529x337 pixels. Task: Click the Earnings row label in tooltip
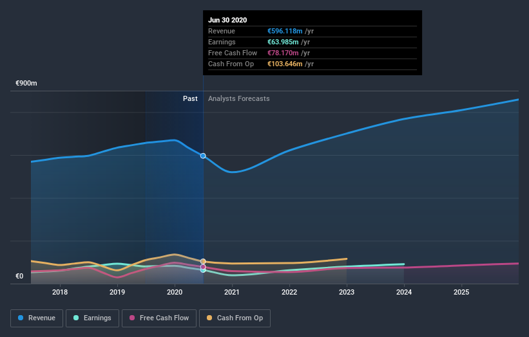(222, 42)
